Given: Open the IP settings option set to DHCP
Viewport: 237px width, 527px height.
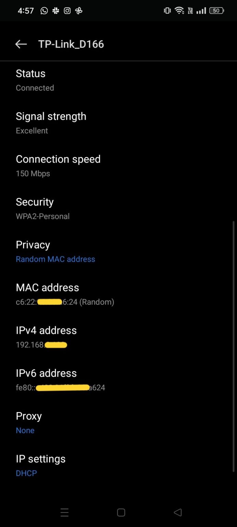Looking at the screenshot, I should [40, 465].
